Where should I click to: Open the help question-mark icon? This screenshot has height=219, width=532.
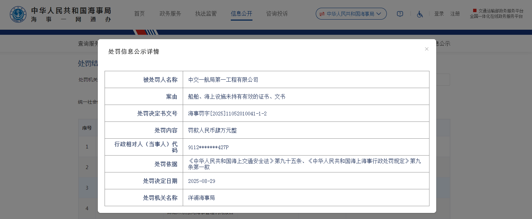[400, 14]
